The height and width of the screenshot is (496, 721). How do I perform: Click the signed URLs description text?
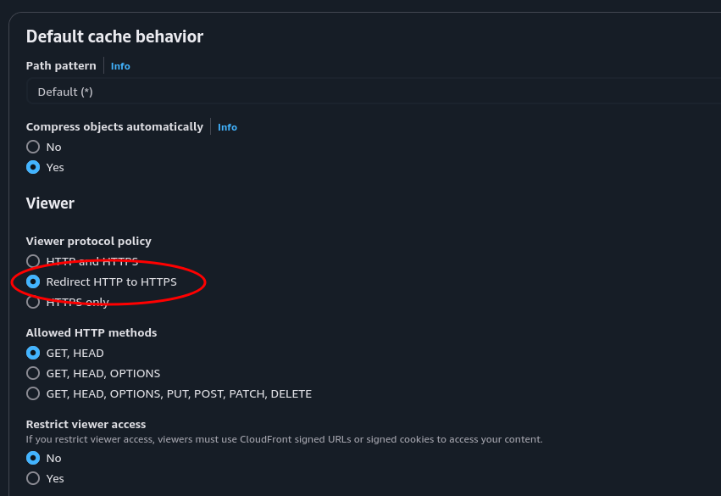coord(284,439)
